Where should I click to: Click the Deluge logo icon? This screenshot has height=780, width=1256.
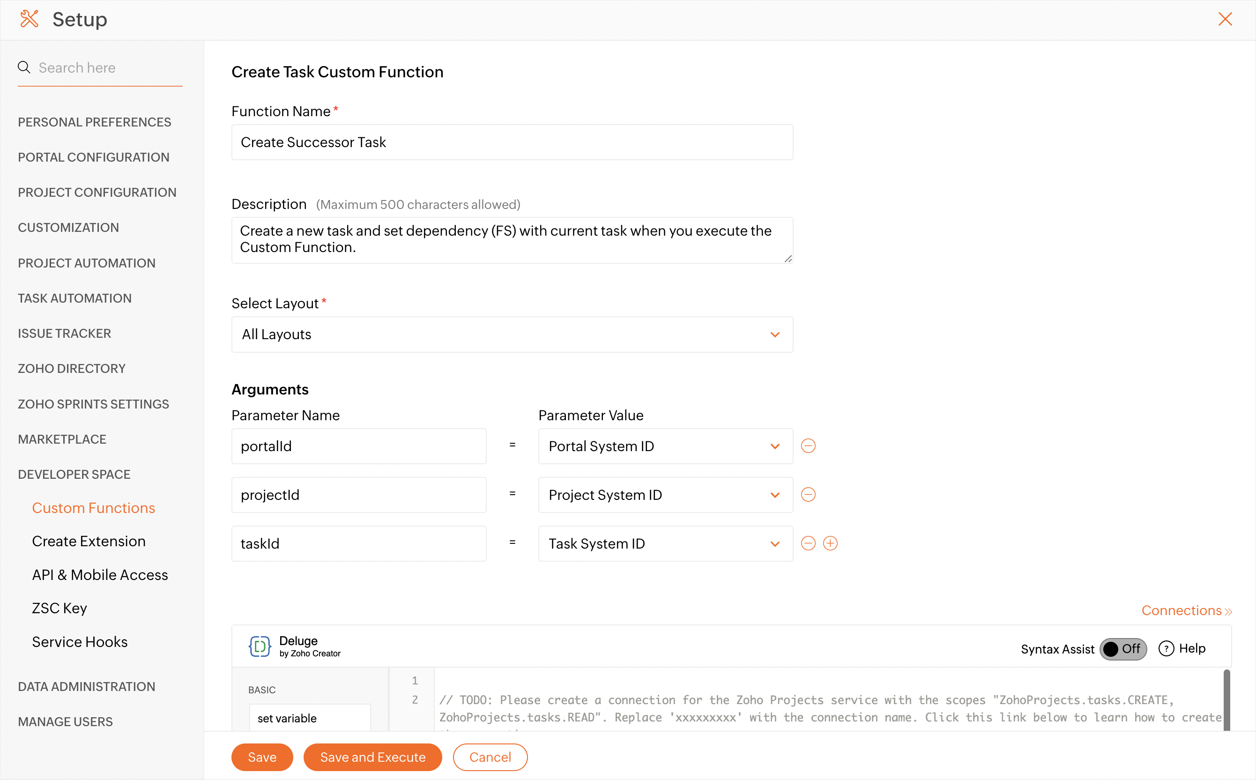pyautogui.click(x=260, y=646)
